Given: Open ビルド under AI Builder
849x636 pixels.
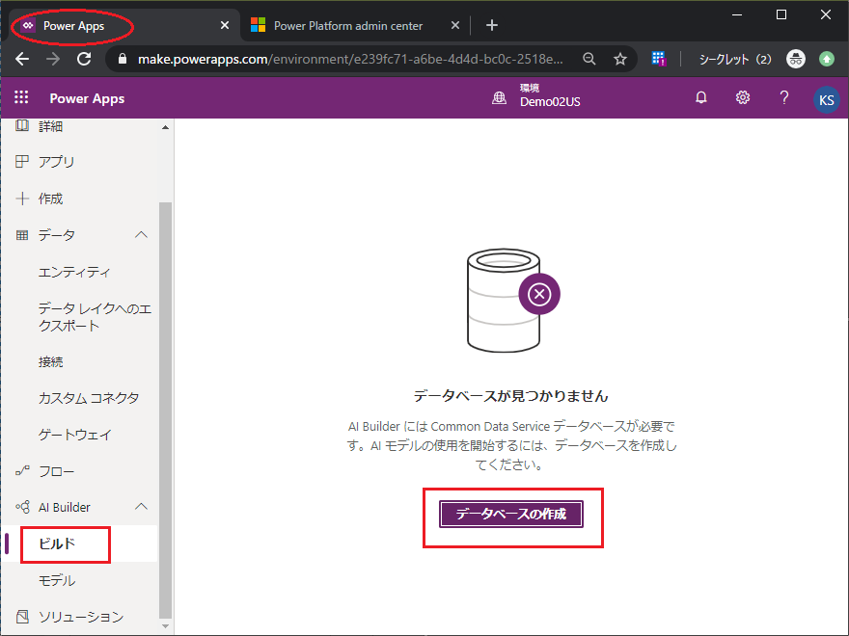Looking at the screenshot, I should (57, 543).
